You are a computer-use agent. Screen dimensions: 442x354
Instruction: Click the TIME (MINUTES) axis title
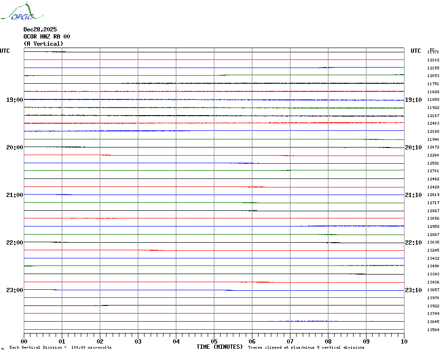[x=220, y=347]
